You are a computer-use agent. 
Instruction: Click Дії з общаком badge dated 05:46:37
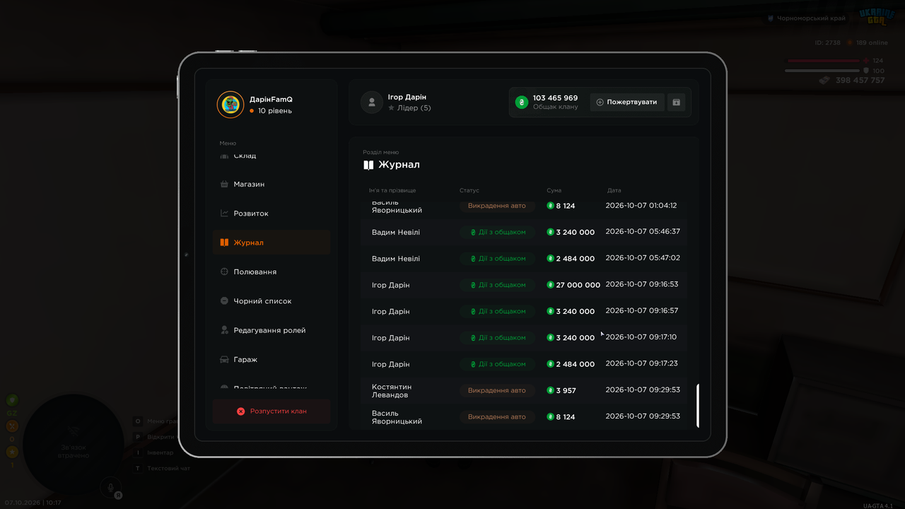498,232
